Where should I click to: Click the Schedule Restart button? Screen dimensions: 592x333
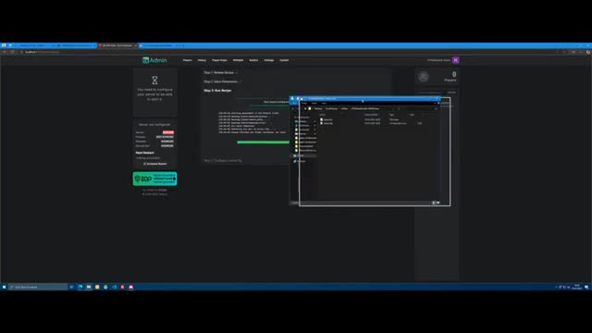[x=154, y=164]
